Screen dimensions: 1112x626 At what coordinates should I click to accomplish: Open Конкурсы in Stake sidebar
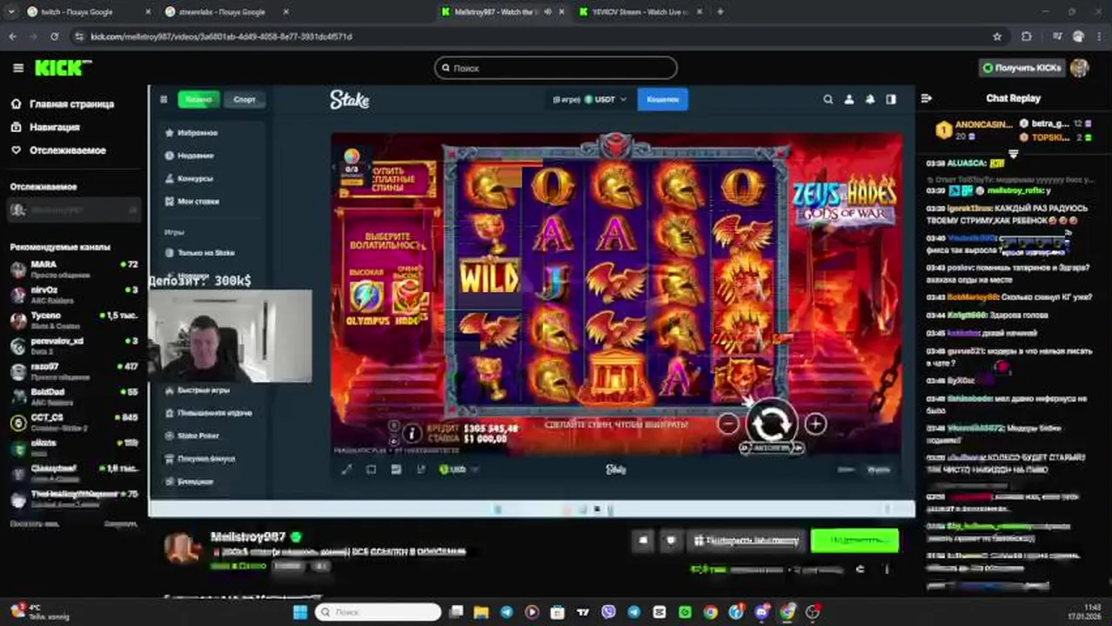coord(195,178)
